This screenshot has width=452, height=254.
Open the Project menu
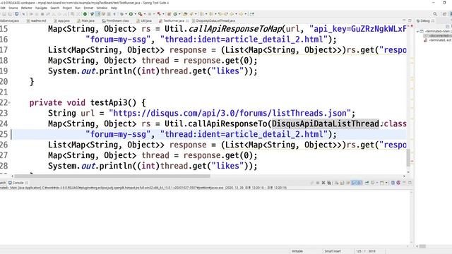tap(67, 8)
